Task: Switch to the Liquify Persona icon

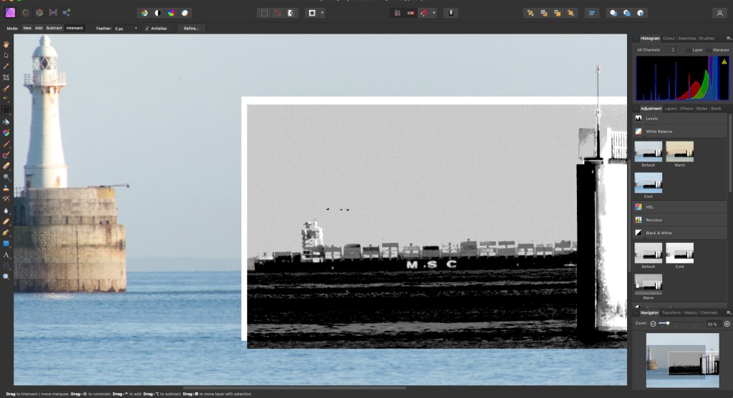Action: (x=25, y=13)
